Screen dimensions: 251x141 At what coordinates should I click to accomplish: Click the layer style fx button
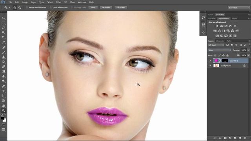pos(220,138)
